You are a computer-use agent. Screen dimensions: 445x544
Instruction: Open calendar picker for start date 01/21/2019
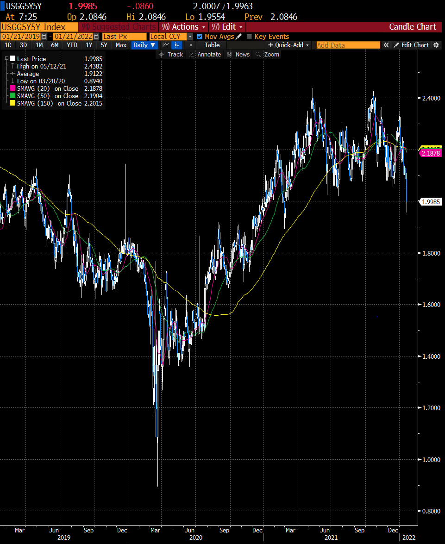pyautogui.click(x=44, y=37)
